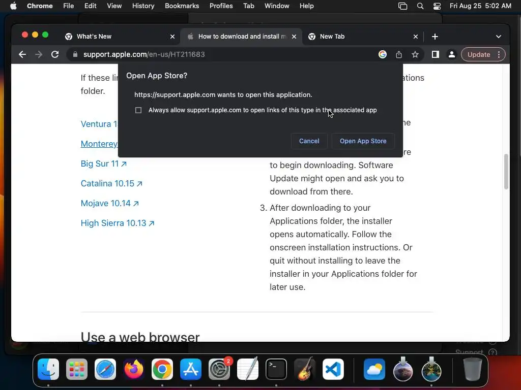The height and width of the screenshot is (390, 521).
Task: Click the screen mirroring icon in menu bar
Action: [x=402, y=6]
